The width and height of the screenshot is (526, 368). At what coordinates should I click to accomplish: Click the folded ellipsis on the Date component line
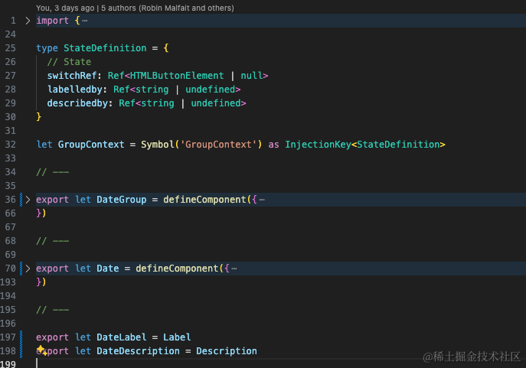(x=234, y=269)
